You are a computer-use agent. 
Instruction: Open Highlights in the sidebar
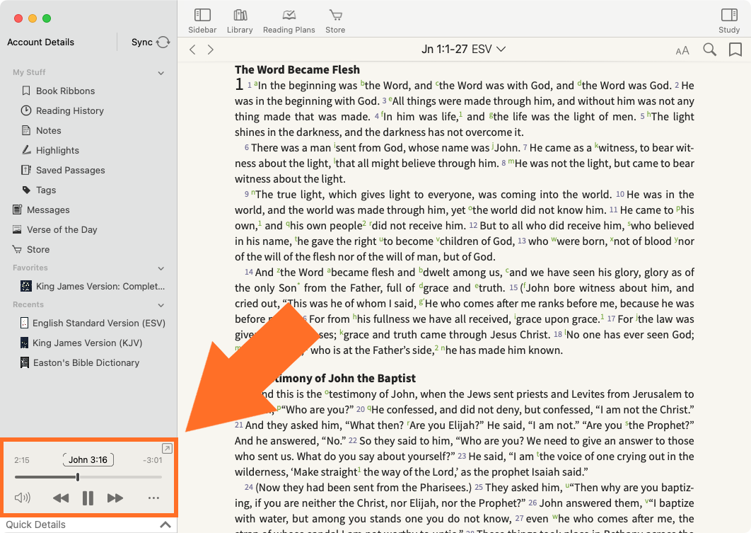point(57,150)
